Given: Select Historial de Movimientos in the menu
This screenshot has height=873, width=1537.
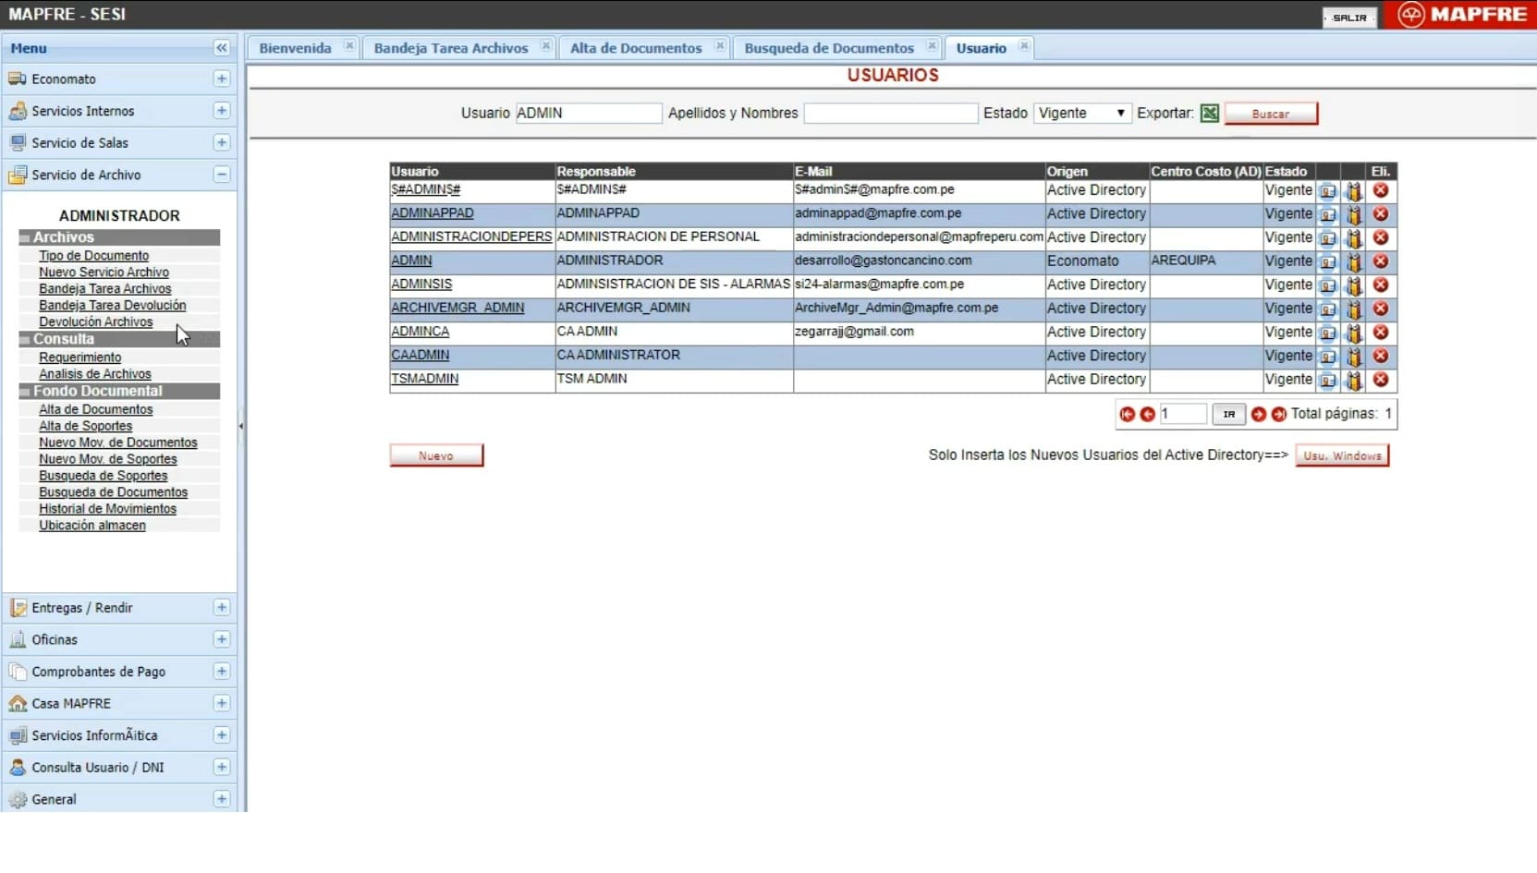Looking at the screenshot, I should (108, 508).
